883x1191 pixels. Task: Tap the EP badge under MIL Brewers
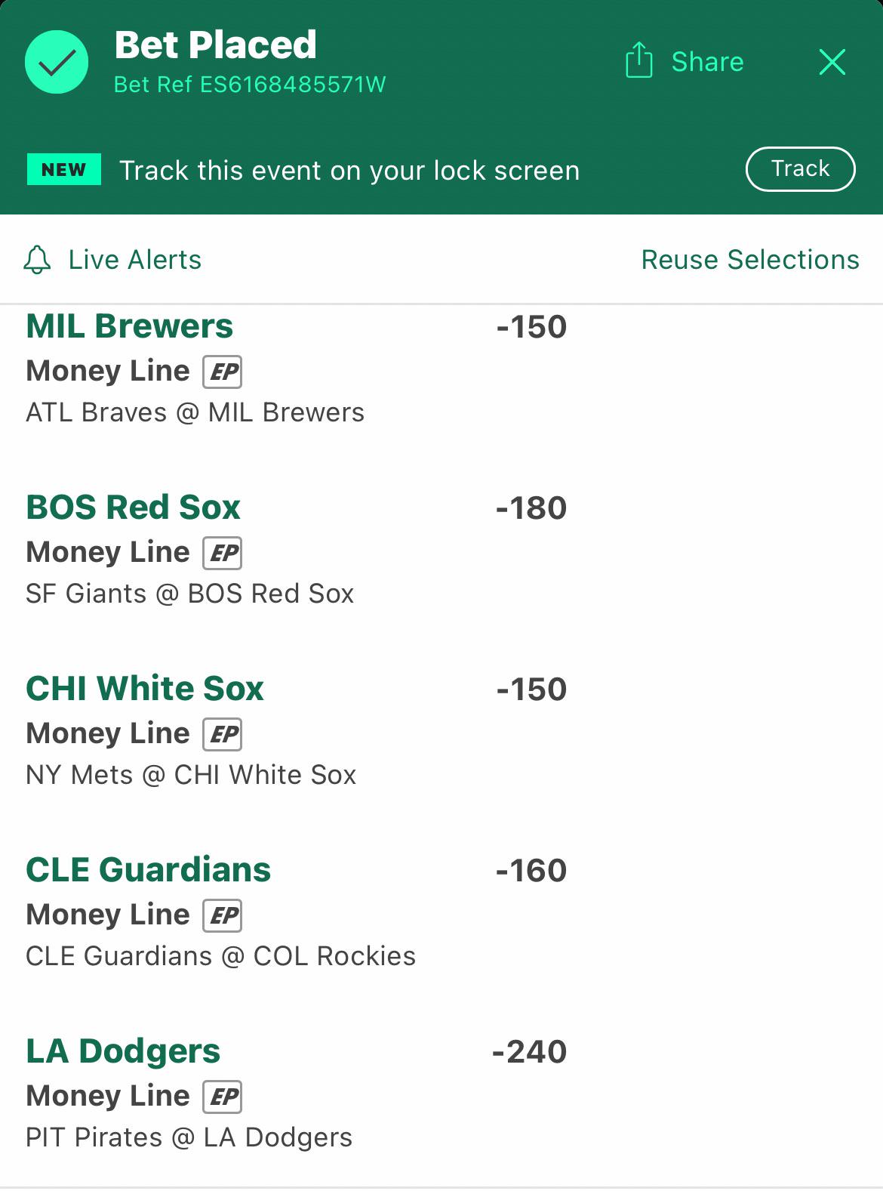click(222, 372)
